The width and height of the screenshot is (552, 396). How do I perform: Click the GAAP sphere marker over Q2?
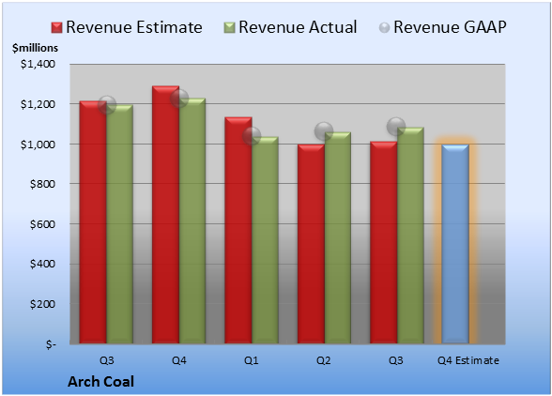click(324, 131)
